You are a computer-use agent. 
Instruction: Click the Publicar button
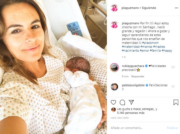pyautogui.click(x=172, y=128)
